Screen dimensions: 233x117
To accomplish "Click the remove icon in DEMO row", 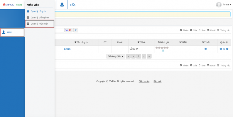I will point(227,49).
